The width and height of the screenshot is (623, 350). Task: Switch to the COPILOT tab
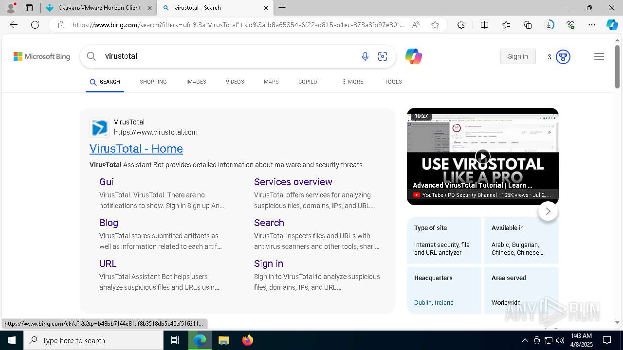(310, 82)
